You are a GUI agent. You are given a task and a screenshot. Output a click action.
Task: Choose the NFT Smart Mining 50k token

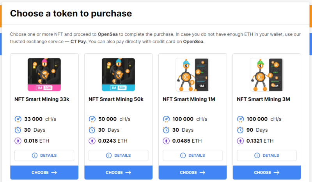coord(119,173)
